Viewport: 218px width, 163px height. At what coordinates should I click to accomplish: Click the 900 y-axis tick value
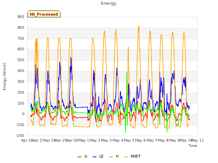(21, 17)
